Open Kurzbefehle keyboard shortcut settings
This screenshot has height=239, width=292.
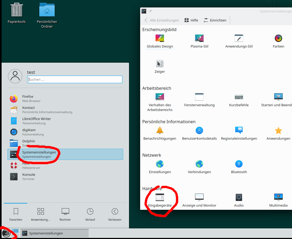(239, 100)
